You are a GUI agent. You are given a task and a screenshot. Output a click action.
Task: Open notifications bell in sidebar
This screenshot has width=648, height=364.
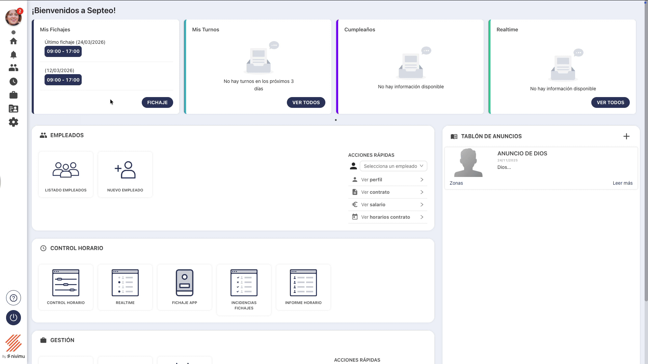[x=13, y=55]
